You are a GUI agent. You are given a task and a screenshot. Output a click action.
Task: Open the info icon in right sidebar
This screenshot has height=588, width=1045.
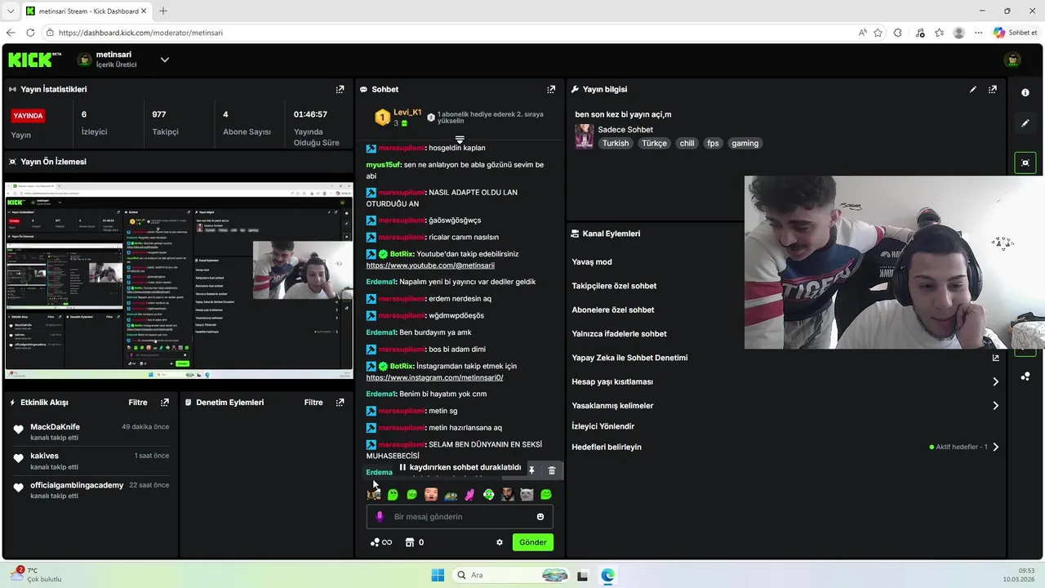1025,92
